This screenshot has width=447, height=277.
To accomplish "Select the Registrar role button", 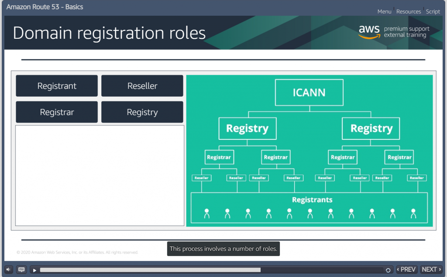I will [x=57, y=112].
